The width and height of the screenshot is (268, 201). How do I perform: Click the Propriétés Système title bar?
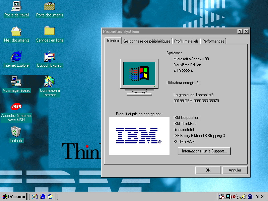pyautogui.click(x=176, y=31)
